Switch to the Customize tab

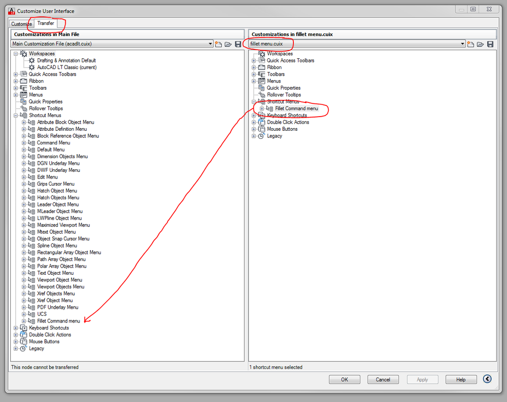[x=21, y=24]
